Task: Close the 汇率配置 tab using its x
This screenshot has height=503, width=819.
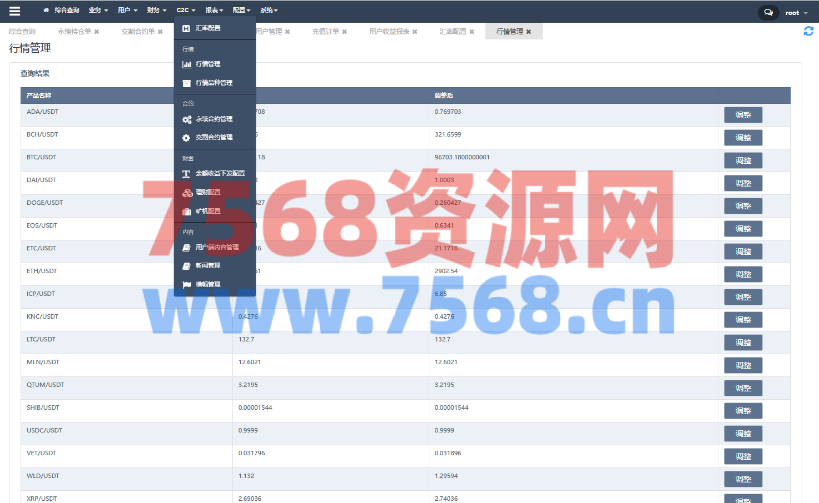Action: pos(472,32)
